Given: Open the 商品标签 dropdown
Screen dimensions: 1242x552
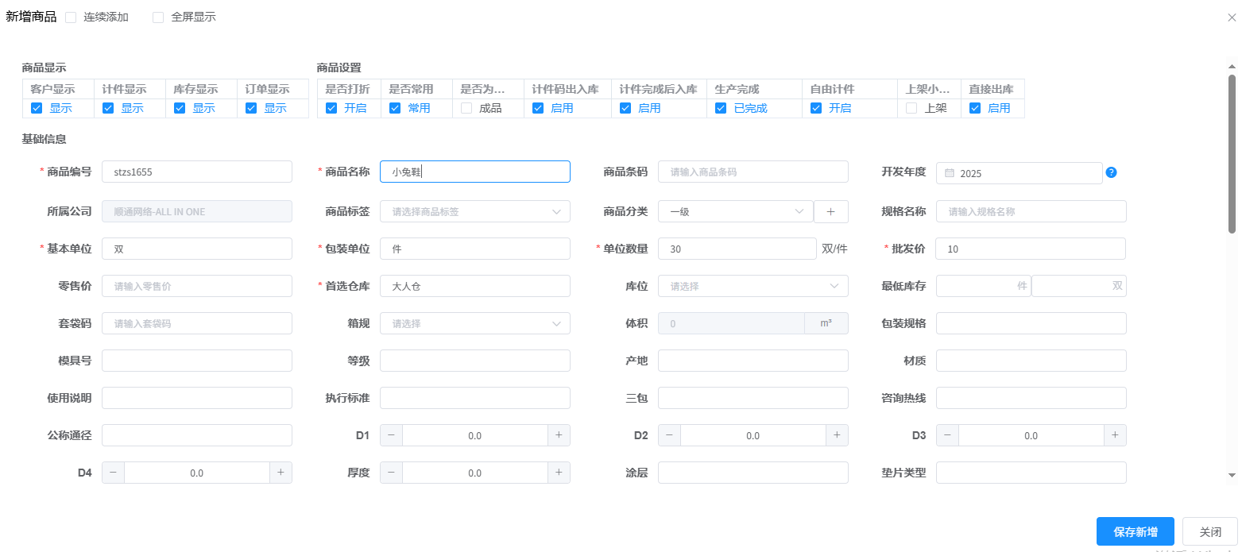Looking at the screenshot, I should (x=474, y=211).
